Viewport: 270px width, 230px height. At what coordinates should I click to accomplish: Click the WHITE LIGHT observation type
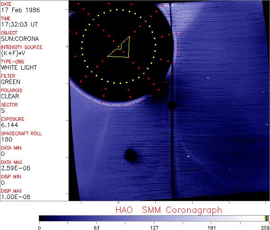(18, 67)
